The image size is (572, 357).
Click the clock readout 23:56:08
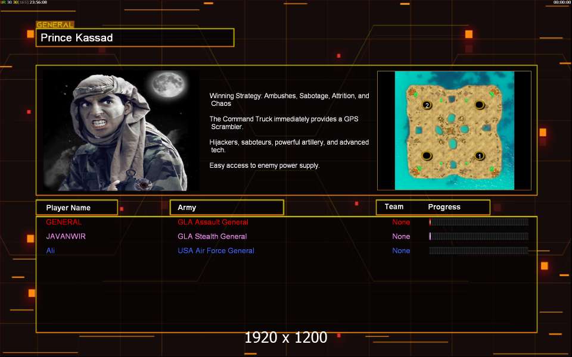click(x=38, y=2)
